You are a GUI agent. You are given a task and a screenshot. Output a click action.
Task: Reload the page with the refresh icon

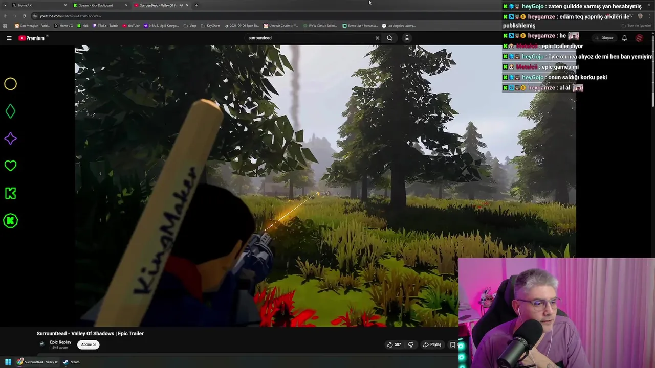[24, 16]
